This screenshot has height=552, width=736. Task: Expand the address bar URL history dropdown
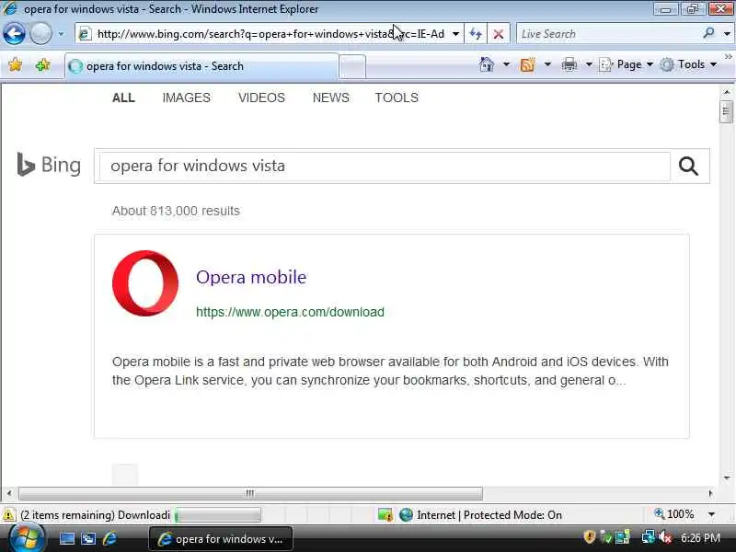455,34
